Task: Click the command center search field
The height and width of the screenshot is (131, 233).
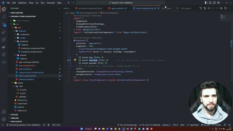Action: 121,3
